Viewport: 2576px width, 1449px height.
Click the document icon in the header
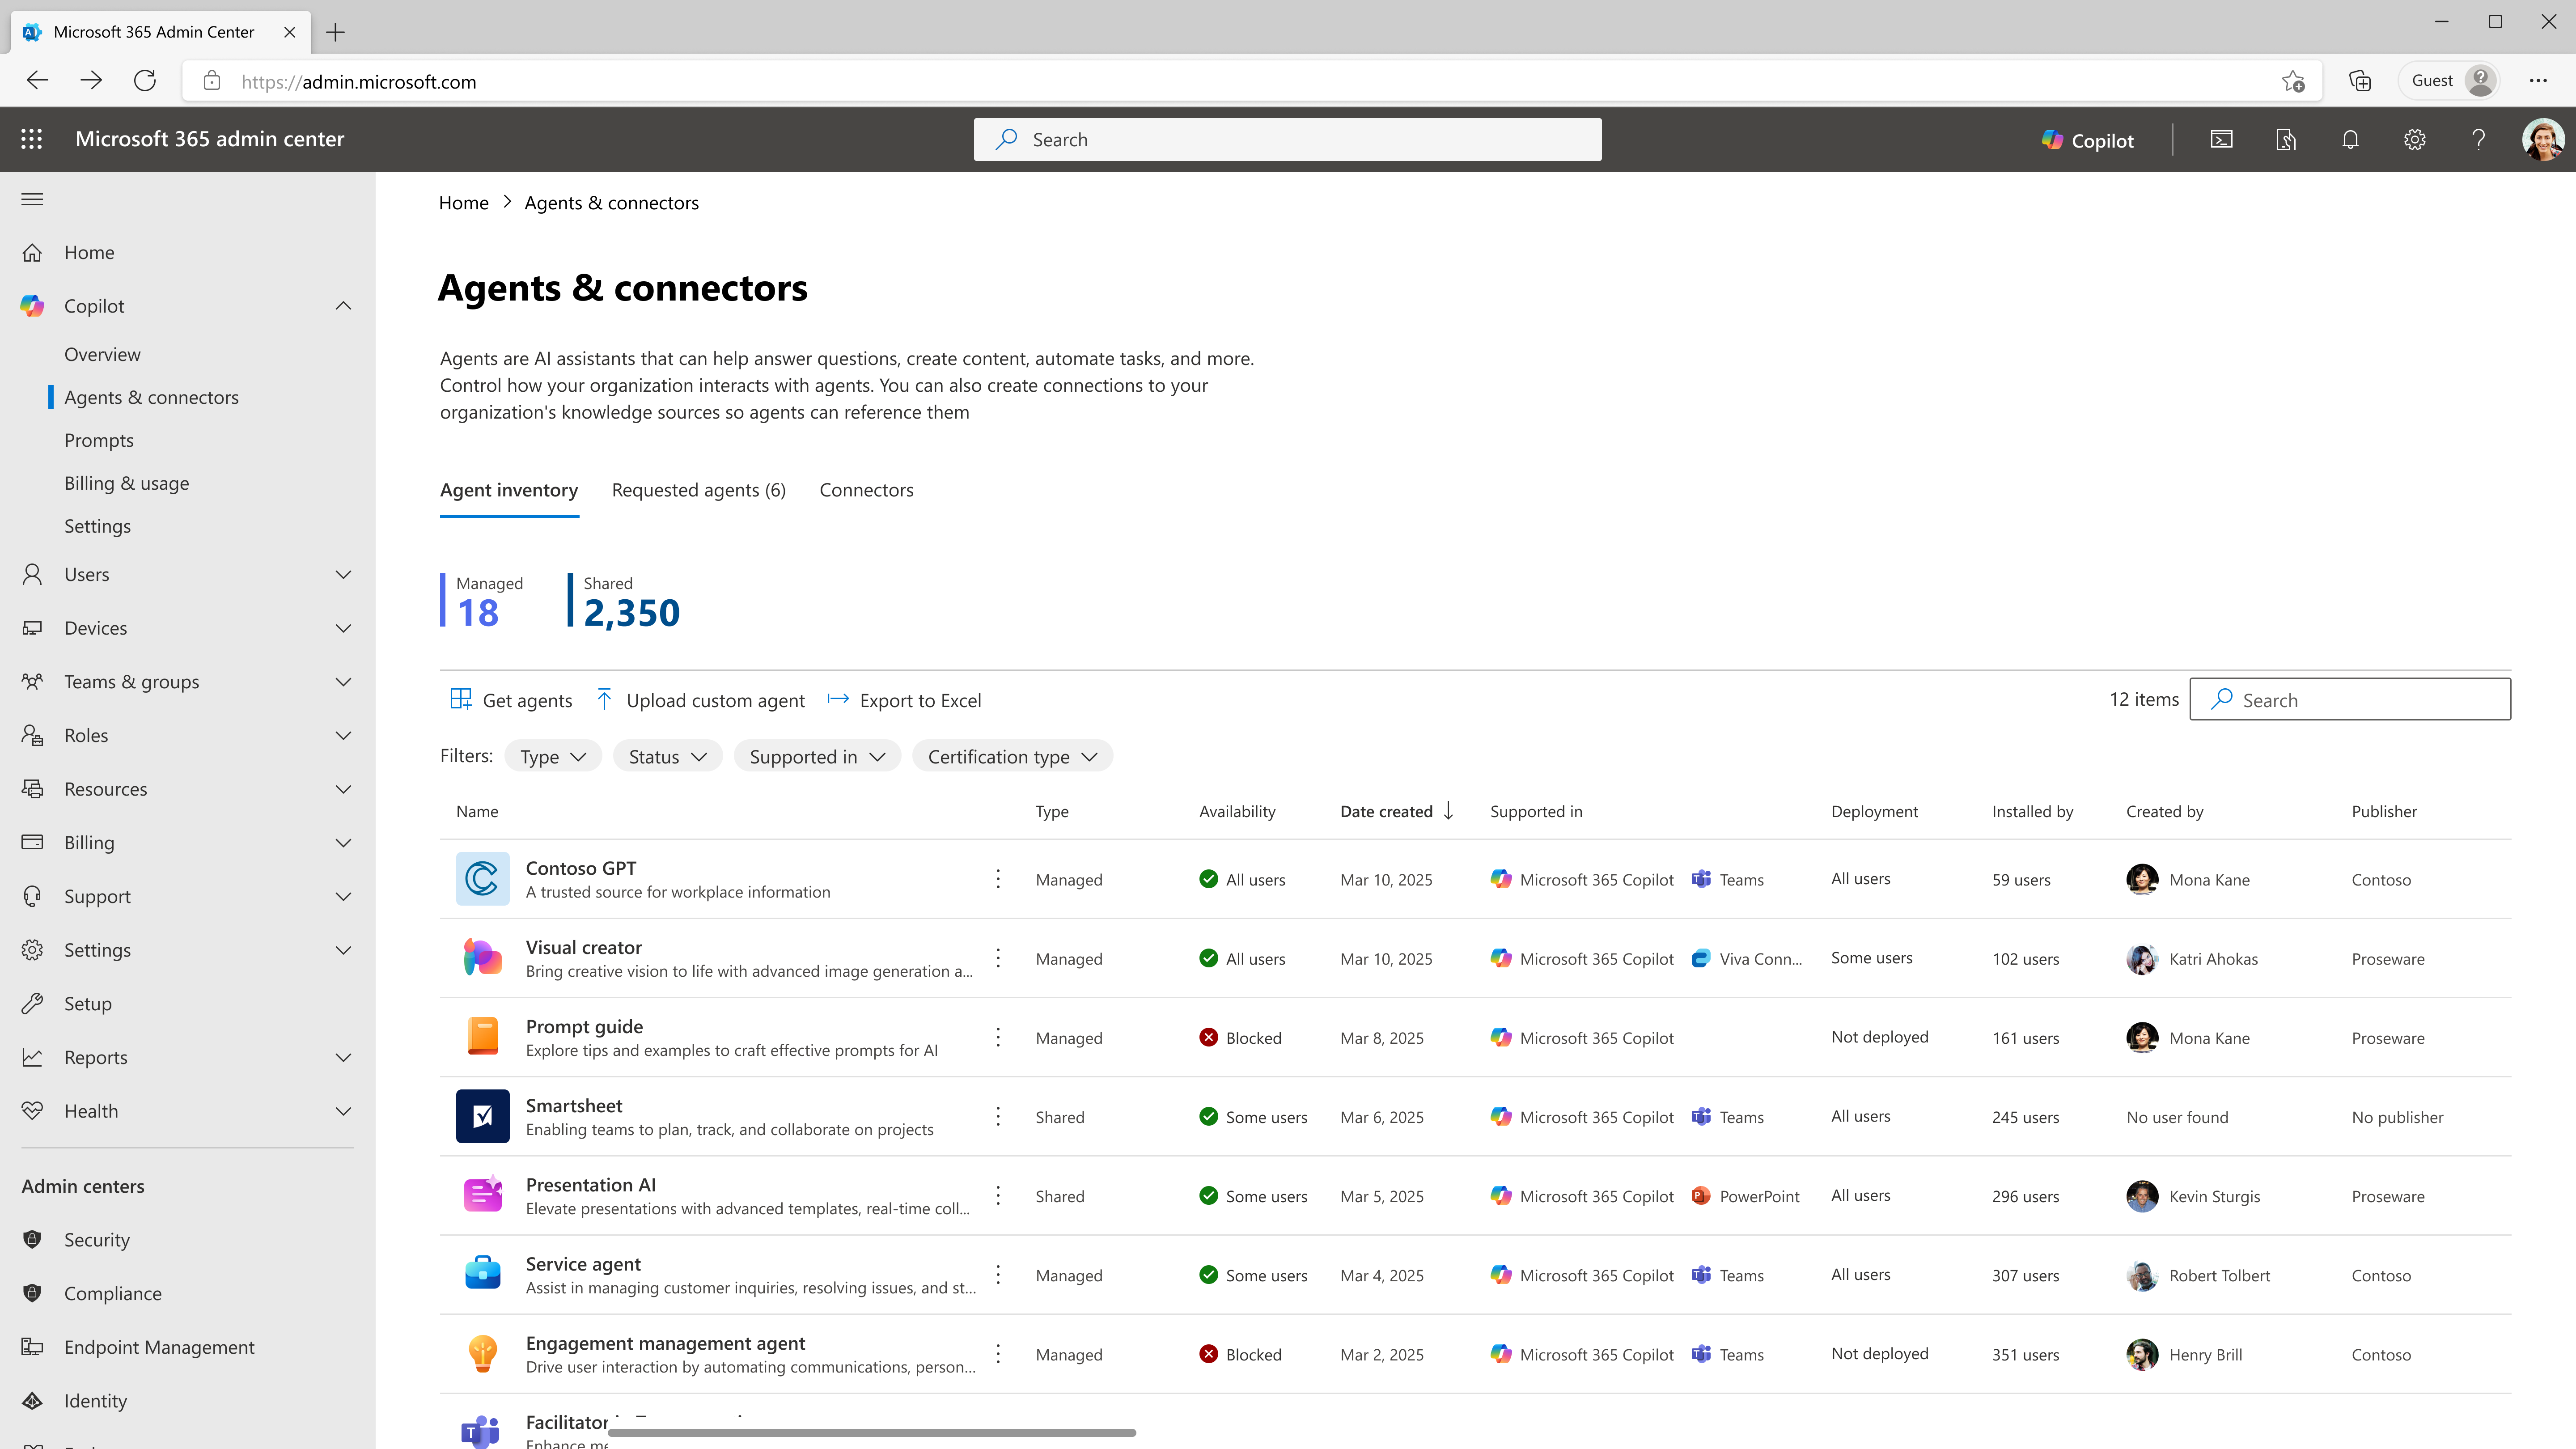point(2286,139)
